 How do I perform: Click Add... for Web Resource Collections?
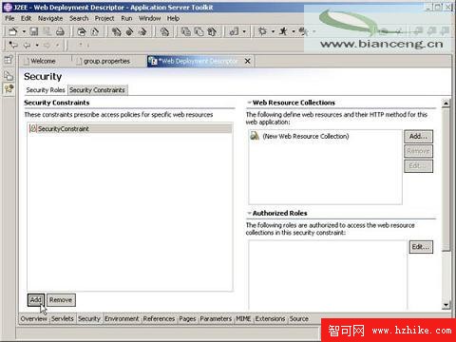point(418,136)
